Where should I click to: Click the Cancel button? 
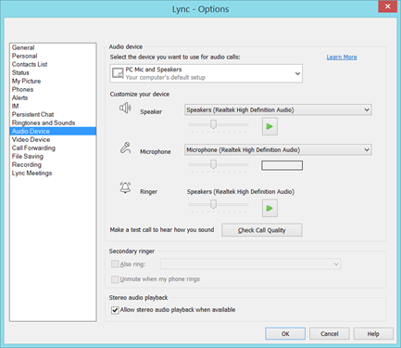point(330,334)
